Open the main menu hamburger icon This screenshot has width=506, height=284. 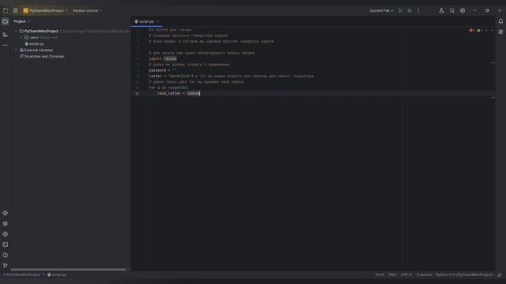click(16, 10)
